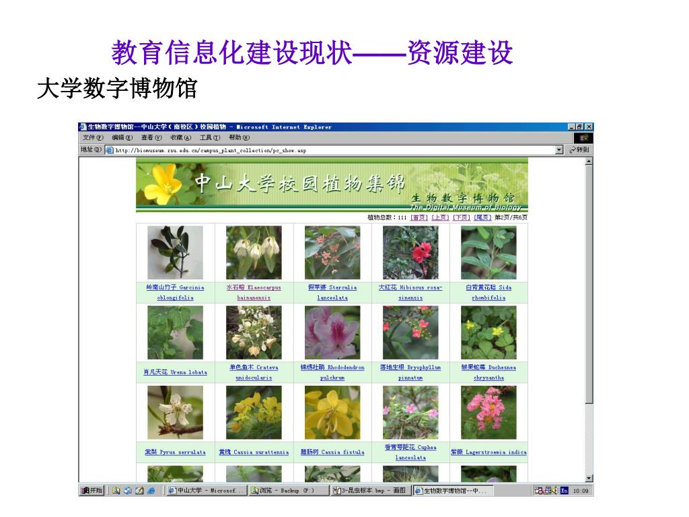The image size is (689, 517).
Task: Go to 下页 next page link
Action: tap(461, 217)
